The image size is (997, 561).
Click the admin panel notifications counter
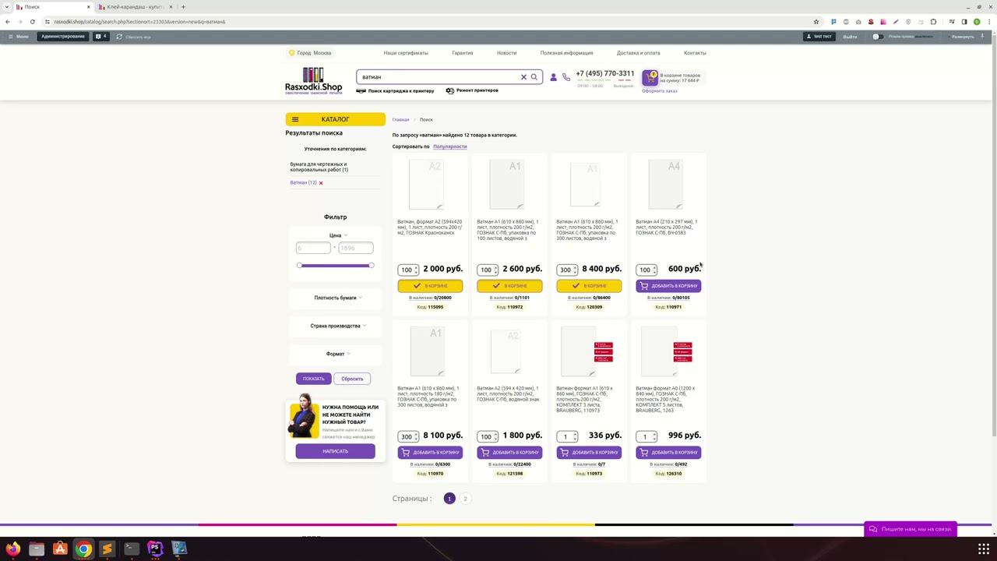100,37
